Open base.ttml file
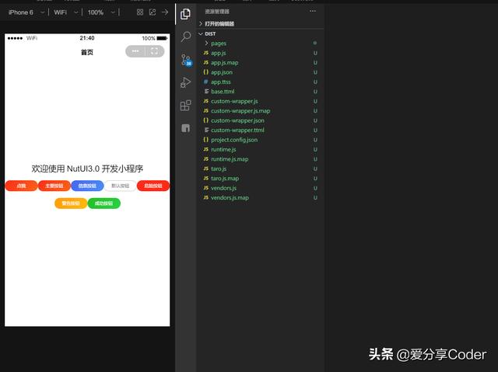The width and height of the screenshot is (498, 372). [260, 92]
